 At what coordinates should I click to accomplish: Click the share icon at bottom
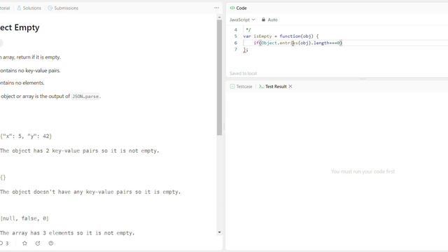(x=38, y=243)
